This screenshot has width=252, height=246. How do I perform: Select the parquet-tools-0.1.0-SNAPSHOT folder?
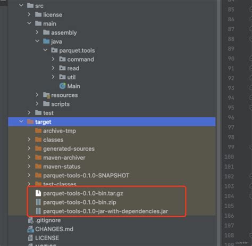[x=86, y=175]
